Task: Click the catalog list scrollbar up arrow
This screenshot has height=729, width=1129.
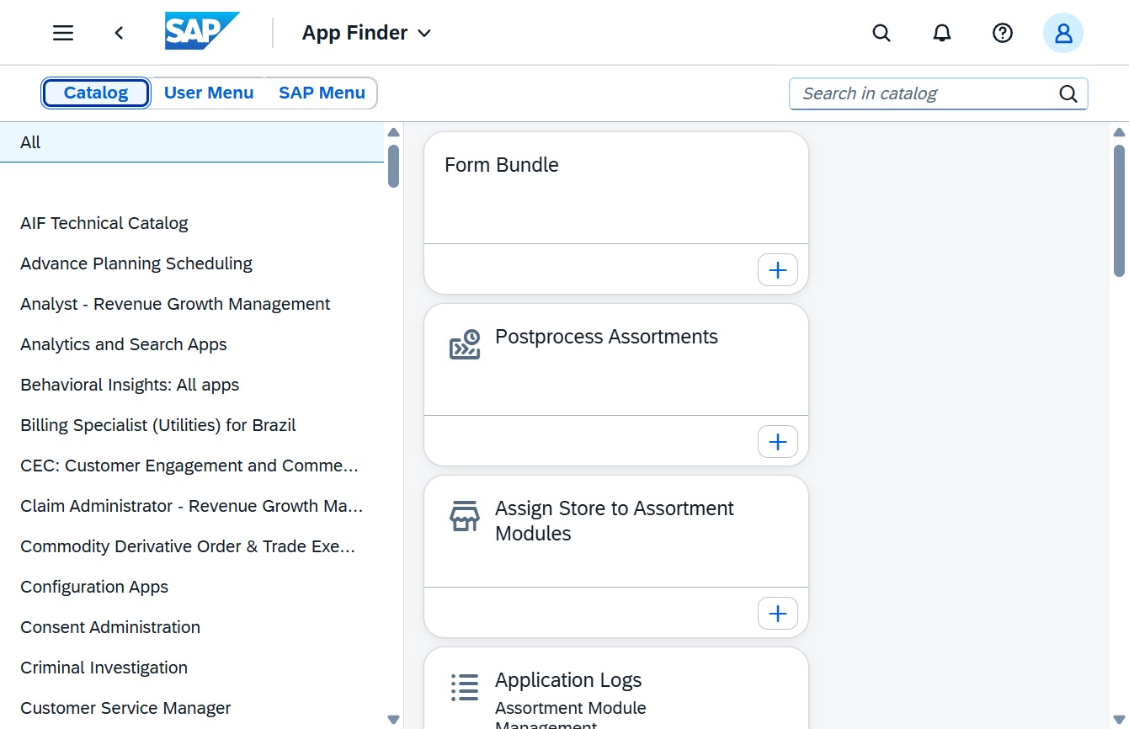Action: (x=393, y=132)
